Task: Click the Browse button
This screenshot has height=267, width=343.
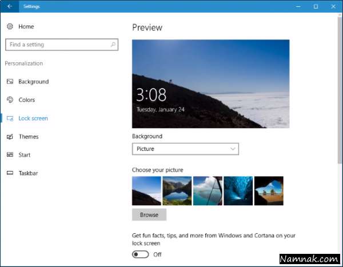Action: [149, 215]
